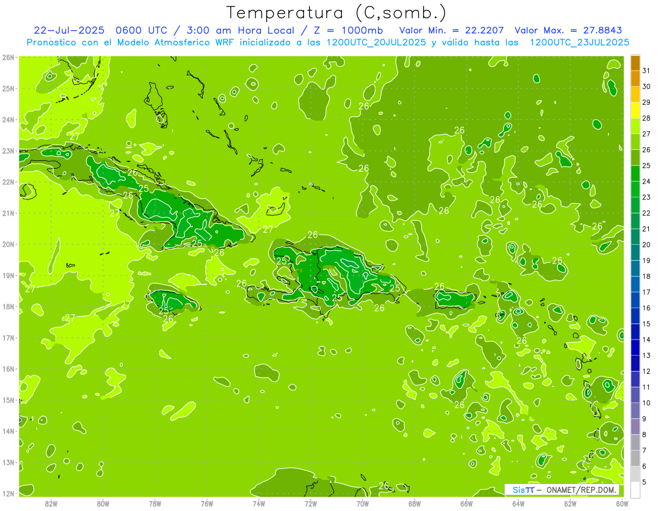Click the "22N" latitude axis label
The image size is (661, 511).
[x=8, y=182]
